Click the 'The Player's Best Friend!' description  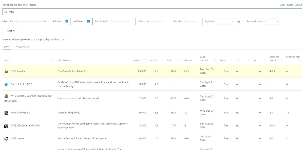coord(71,71)
